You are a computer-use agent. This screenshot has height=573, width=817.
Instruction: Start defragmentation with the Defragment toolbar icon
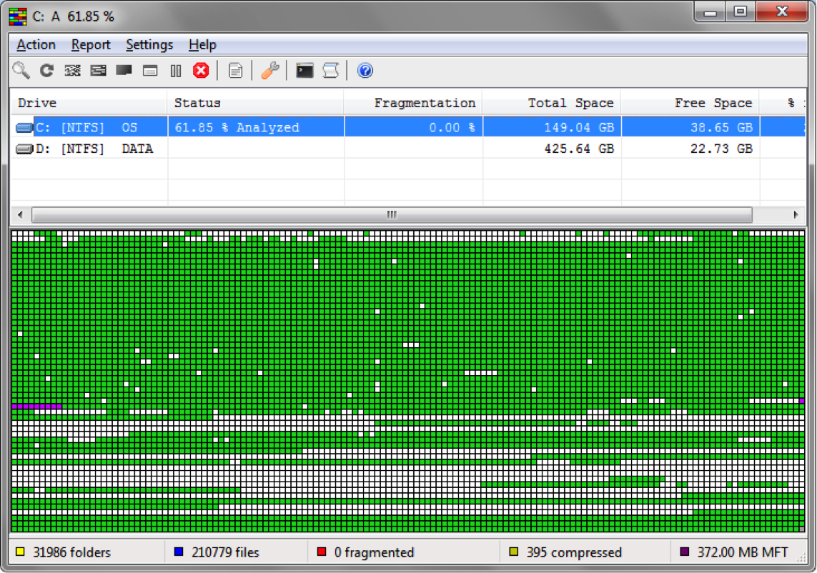72,70
